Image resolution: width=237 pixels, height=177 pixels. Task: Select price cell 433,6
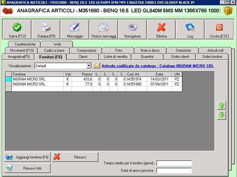[x=82, y=79]
